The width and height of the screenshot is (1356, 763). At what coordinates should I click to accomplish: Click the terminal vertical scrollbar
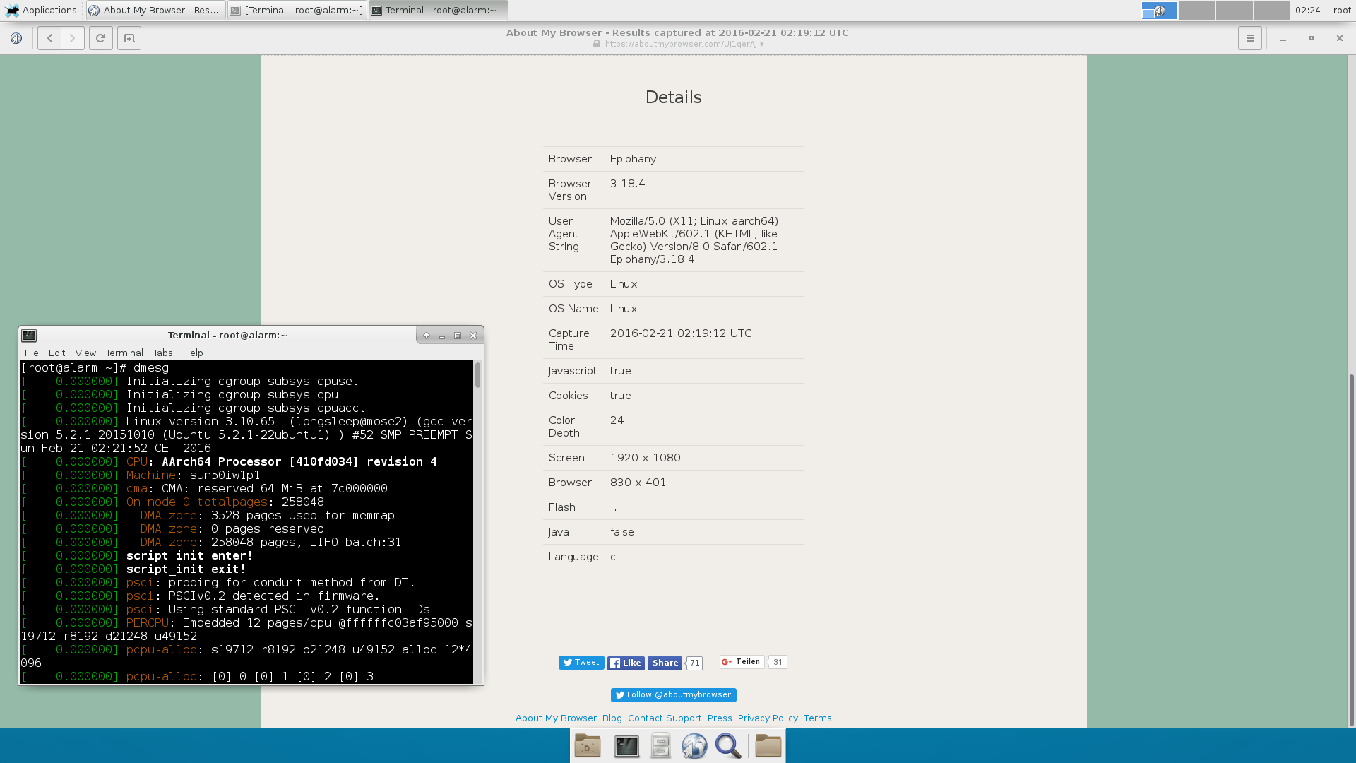click(x=478, y=522)
